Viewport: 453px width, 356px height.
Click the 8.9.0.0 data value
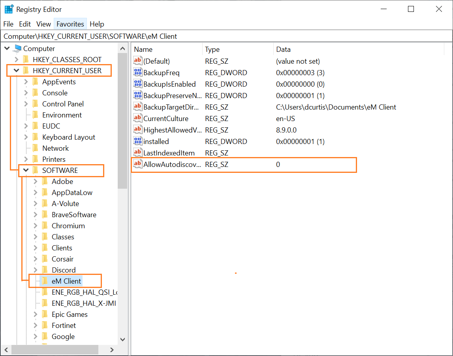point(286,130)
